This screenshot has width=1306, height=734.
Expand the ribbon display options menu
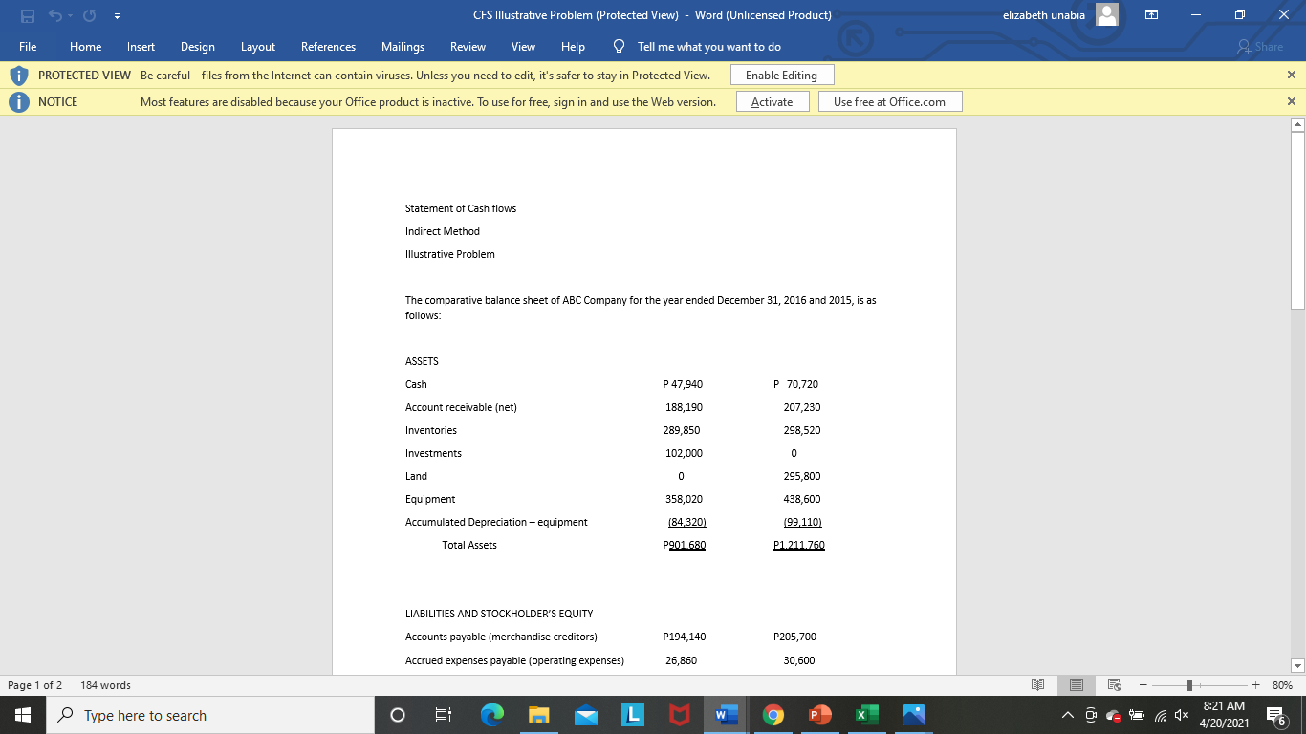click(1152, 15)
